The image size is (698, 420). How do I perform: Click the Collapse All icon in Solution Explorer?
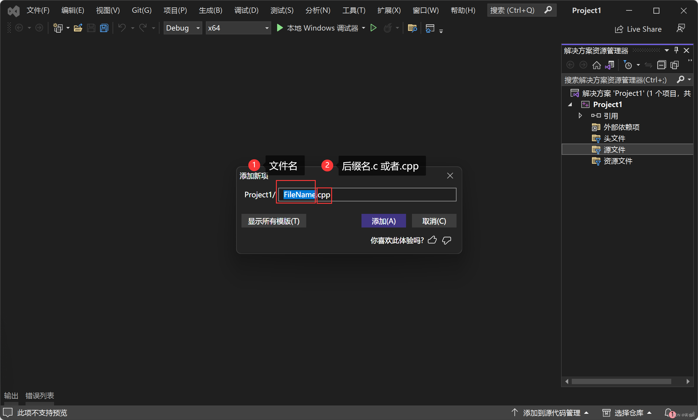(x=662, y=65)
